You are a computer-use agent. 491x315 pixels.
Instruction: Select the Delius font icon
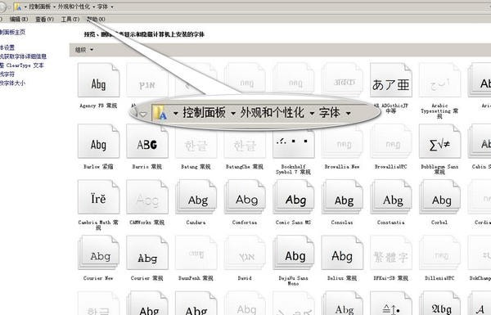tap(342, 252)
